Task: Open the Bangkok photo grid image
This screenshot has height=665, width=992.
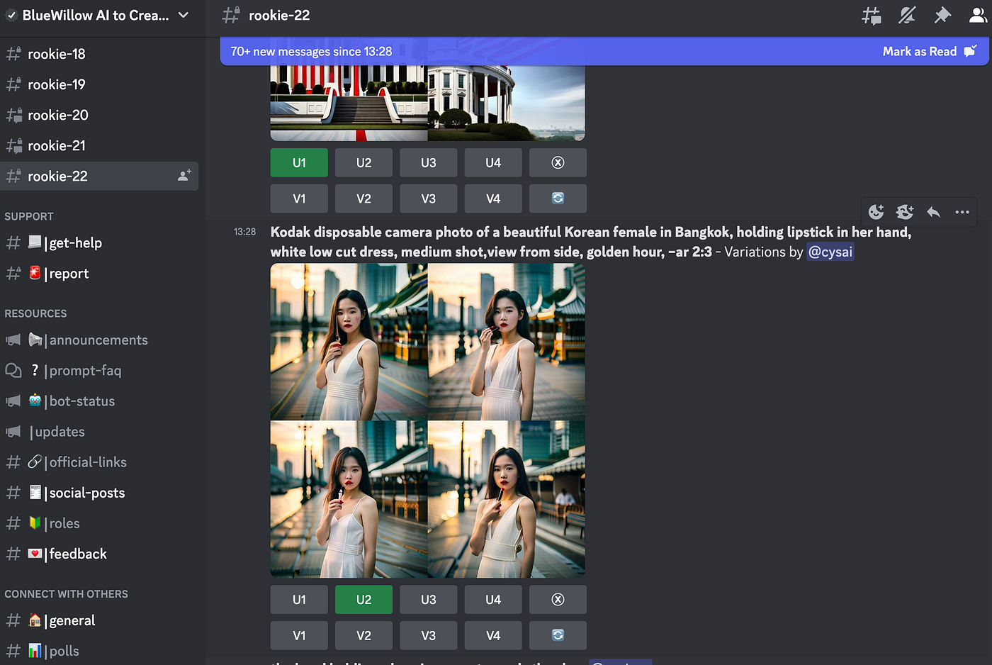Action: point(427,420)
